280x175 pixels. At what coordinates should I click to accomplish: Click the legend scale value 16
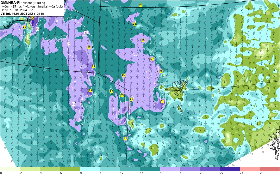pyautogui.click(x=162, y=173)
